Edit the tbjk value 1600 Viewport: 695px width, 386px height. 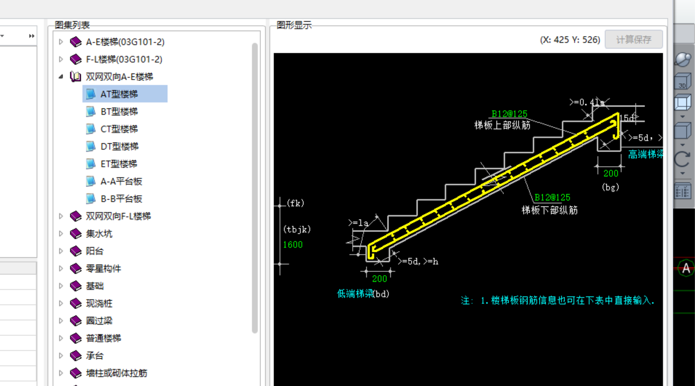293,245
